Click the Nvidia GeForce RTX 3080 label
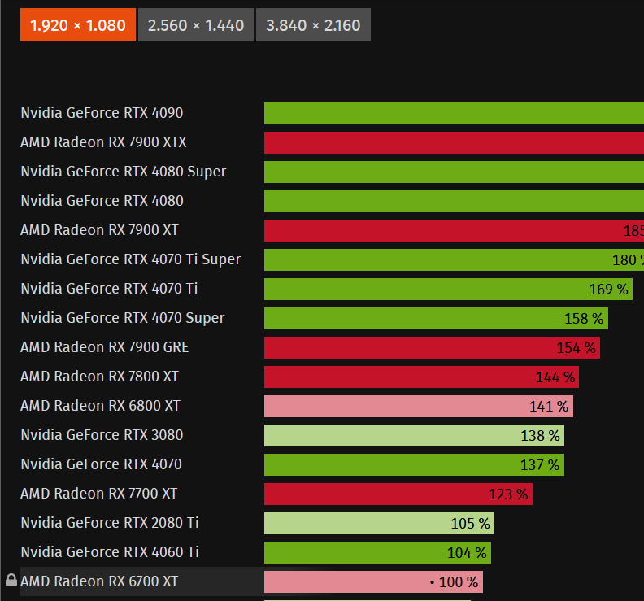Screen dimensions: 644x601 (x=102, y=435)
